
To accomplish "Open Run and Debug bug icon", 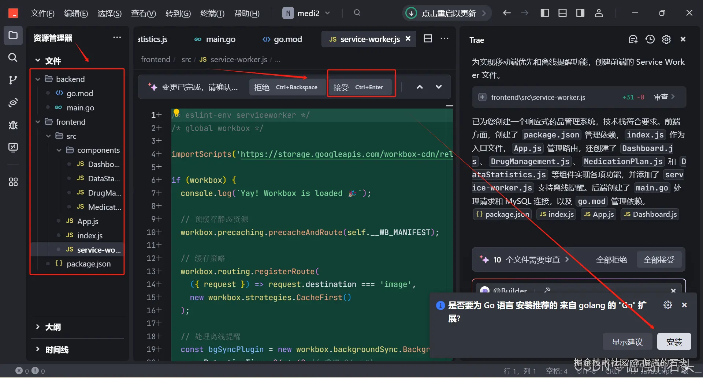I will coord(13,125).
